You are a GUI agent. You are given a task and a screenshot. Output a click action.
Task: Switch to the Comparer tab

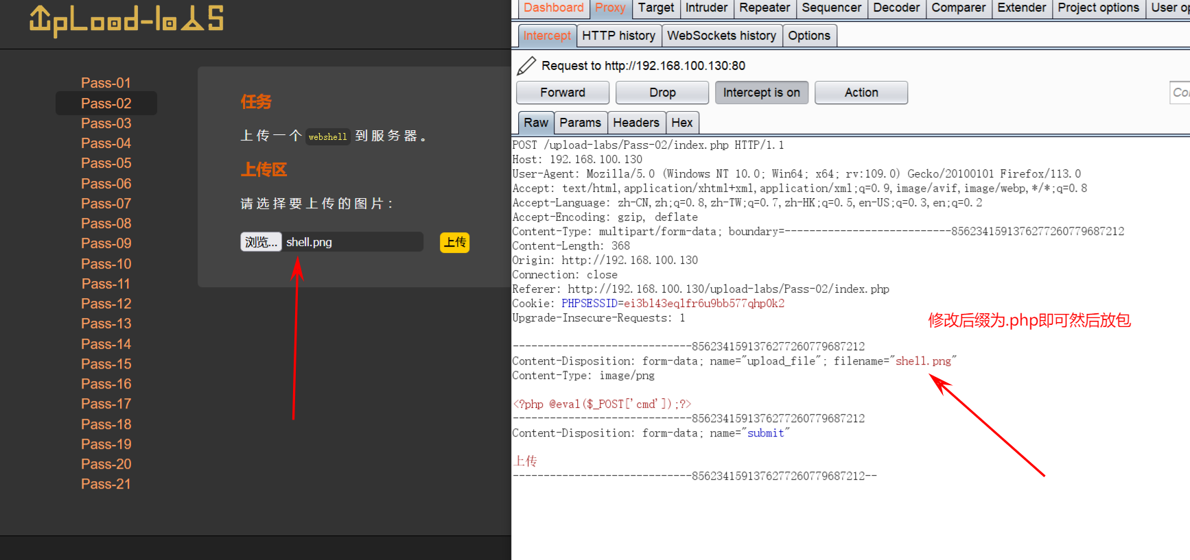(x=958, y=8)
